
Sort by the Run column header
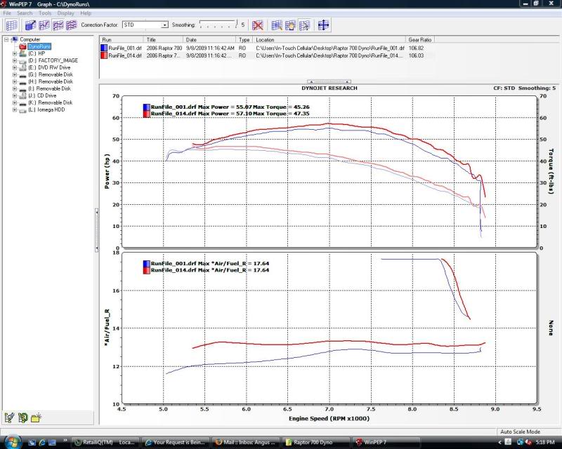[x=122, y=40]
